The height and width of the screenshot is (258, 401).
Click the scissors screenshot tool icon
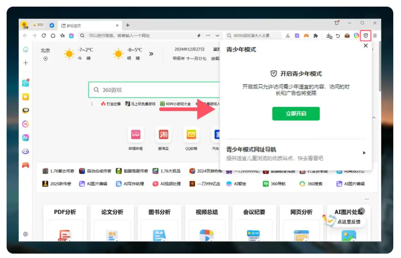coord(288,35)
